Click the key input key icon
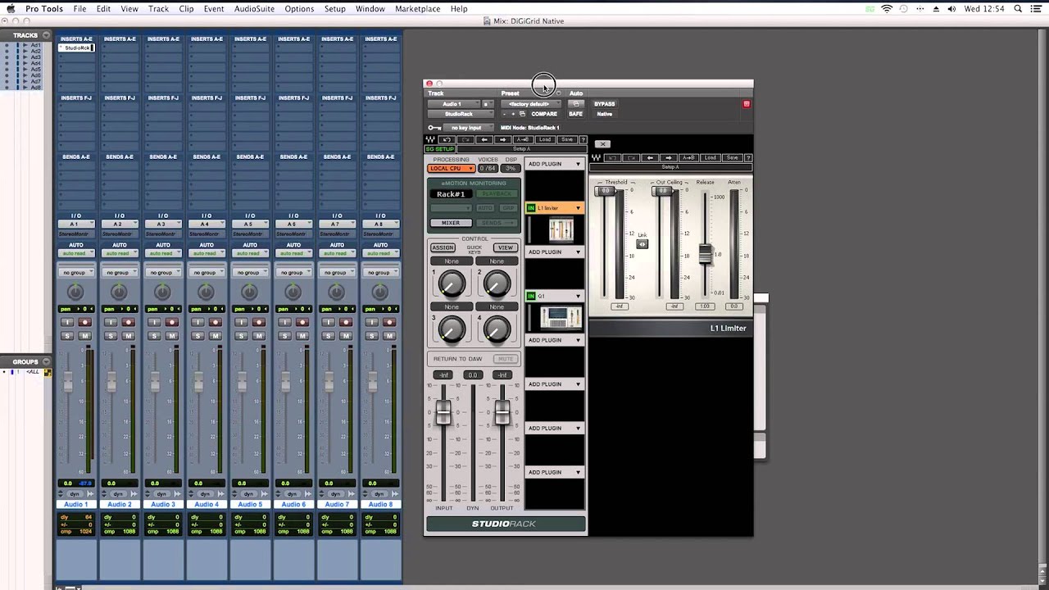 click(434, 128)
